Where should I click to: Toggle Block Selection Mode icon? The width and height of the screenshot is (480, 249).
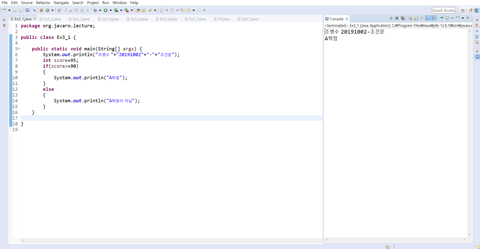point(82,10)
